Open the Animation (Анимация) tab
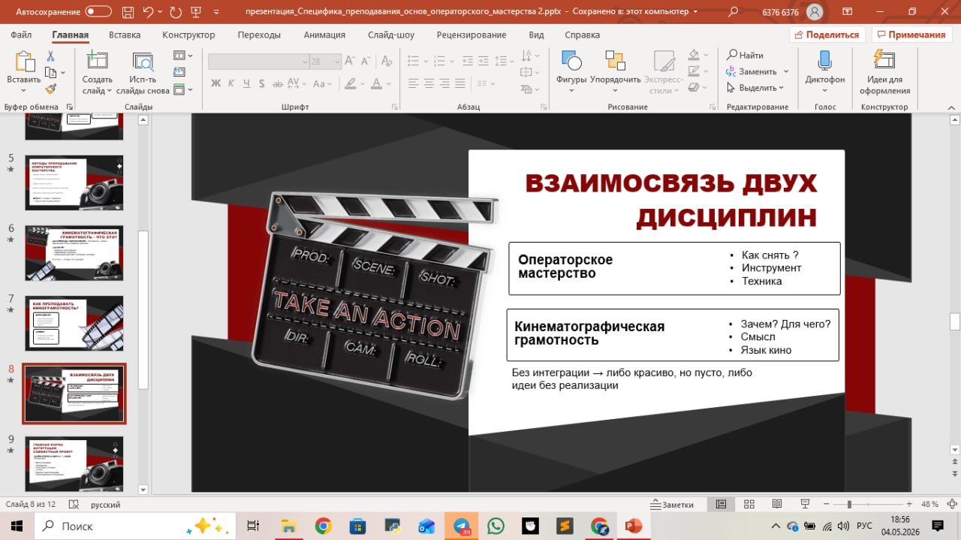The width and height of the screenshot is (961, 540). coord(324,35)
